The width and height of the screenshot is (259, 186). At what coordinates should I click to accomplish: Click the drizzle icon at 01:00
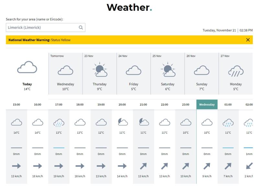click(x=228, y=122)
